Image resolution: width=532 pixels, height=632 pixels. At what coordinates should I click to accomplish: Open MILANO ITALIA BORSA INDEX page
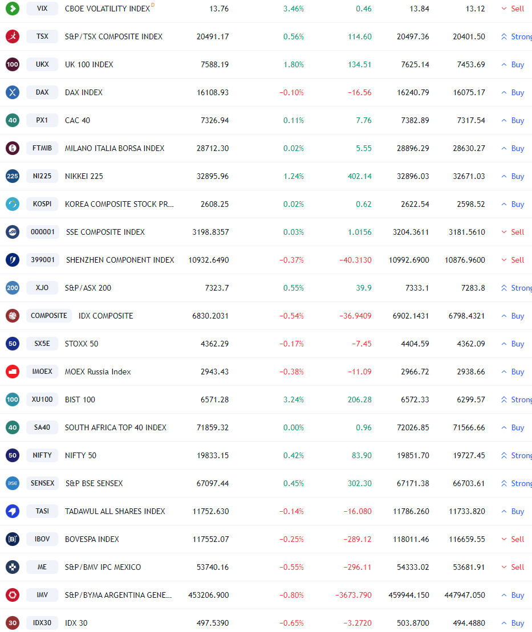[115, 148]
